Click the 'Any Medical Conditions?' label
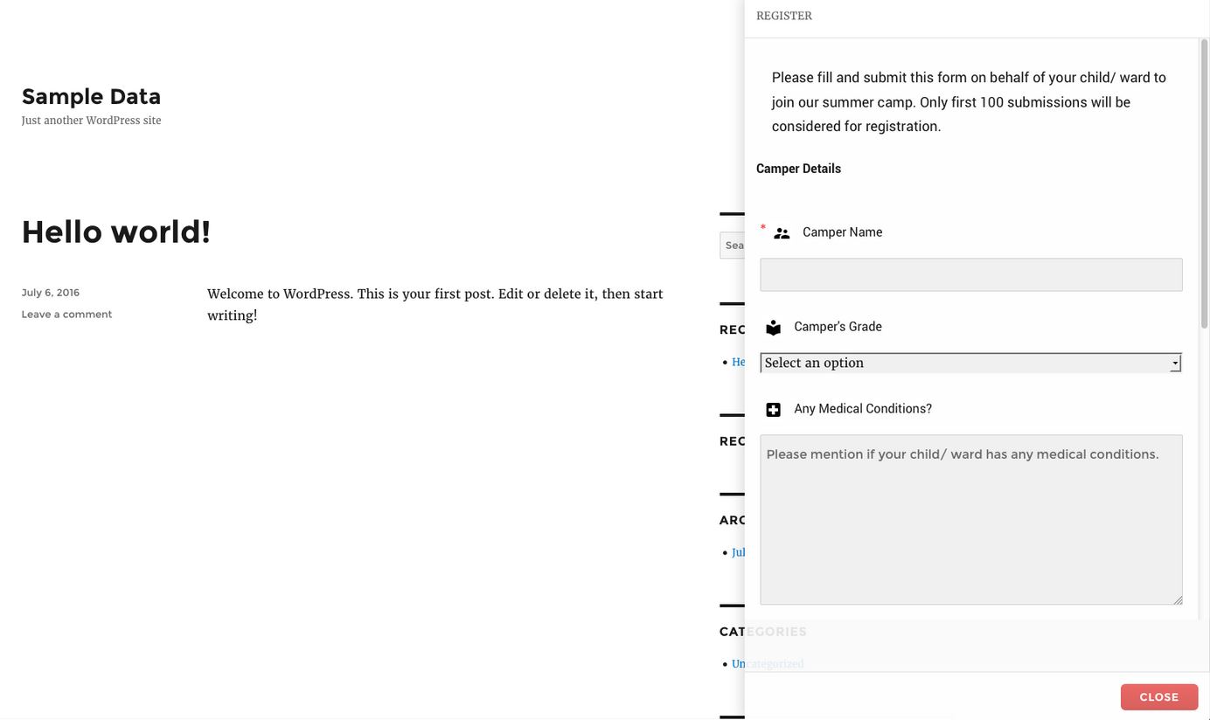The width and height of the screenshot is (1210, 720). (862, 409)
